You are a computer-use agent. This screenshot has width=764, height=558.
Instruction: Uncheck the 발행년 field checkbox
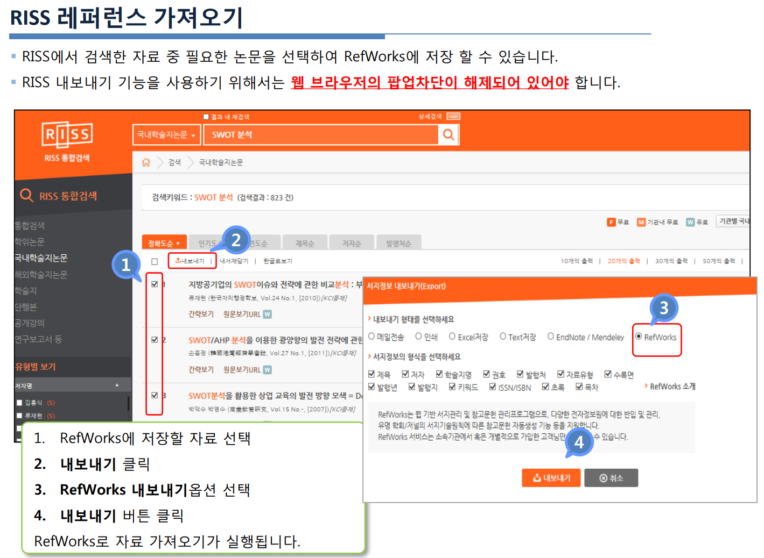372,387
